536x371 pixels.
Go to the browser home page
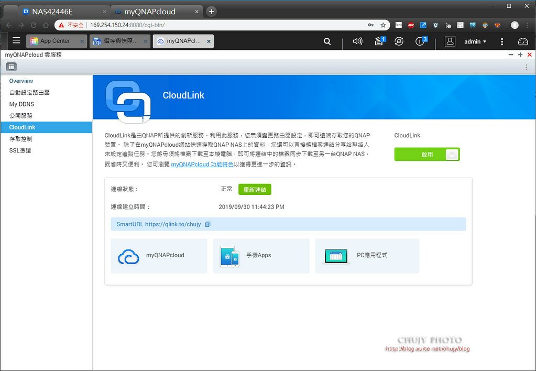[46, 25]
